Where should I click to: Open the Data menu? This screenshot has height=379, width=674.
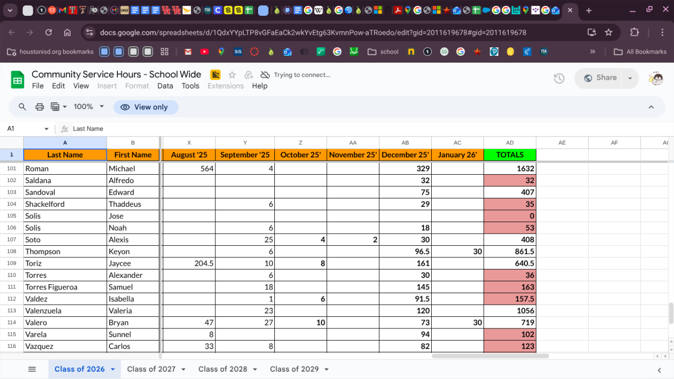tap(165, 86)
